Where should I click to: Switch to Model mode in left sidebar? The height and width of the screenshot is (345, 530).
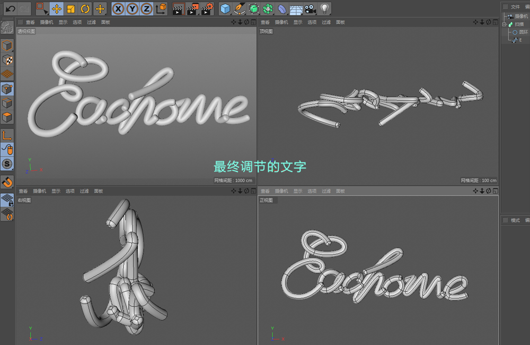pyautogui.click(x=7, y=46)
